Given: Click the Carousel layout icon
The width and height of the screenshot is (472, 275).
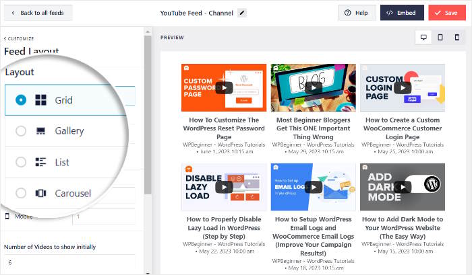Looking at the screenshot, I should [40, 193].
